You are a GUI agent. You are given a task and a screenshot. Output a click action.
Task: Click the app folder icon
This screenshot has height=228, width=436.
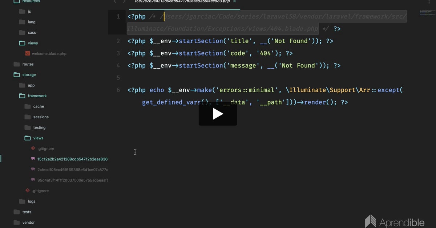click(x=22, y=85)
